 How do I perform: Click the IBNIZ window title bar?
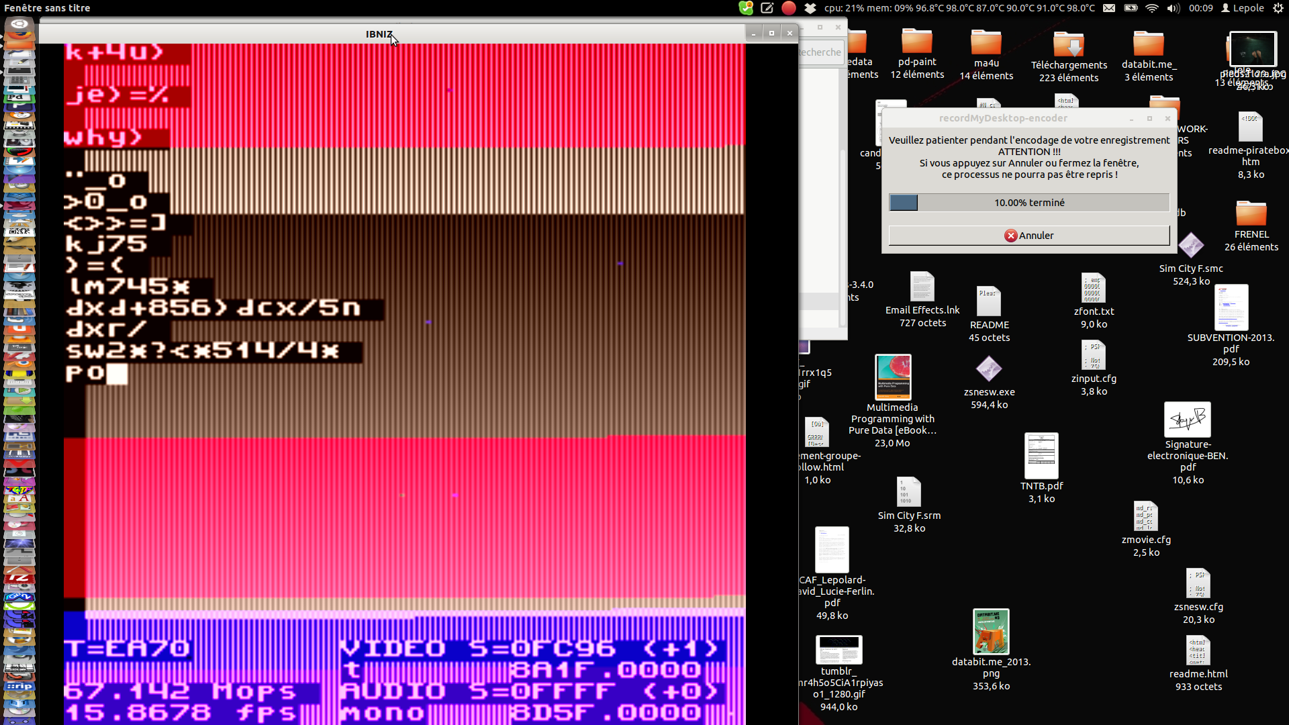click(x=269, y=34)
